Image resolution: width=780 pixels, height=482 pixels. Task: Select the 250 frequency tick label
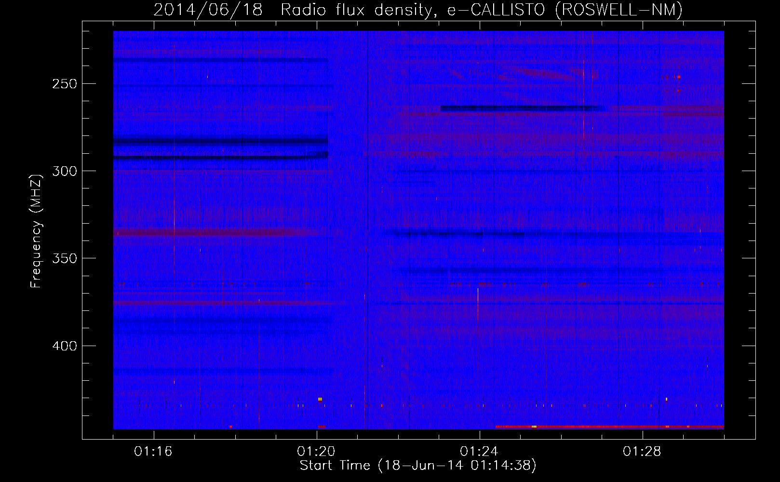coord(65,84)
